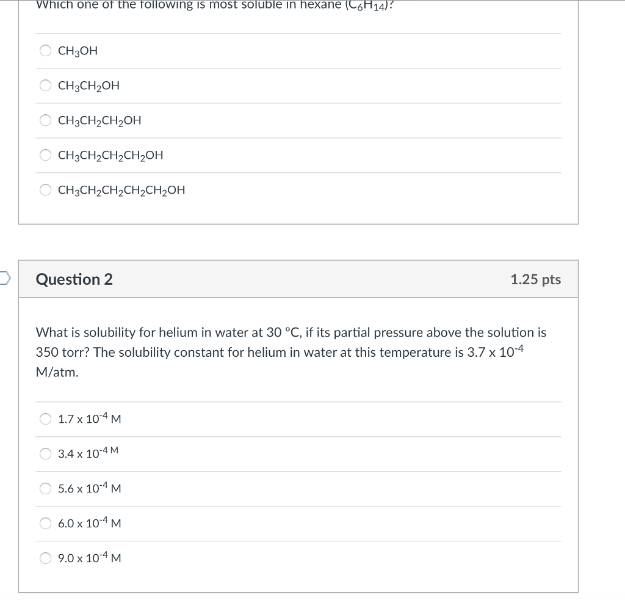Viewport: 625px width, 600px height.
Task: Select the 9.0 x 10-4 M answer
Action: coord(45,558)
